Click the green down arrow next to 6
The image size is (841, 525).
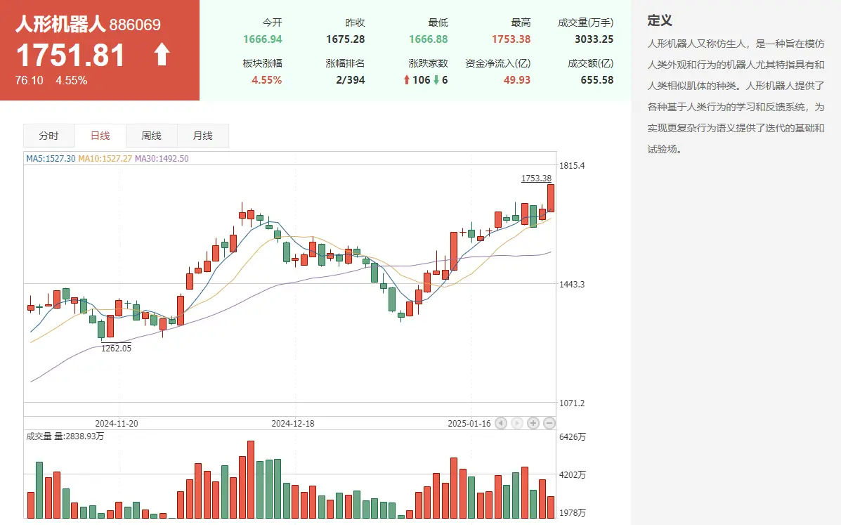click(x=436, y=79)
